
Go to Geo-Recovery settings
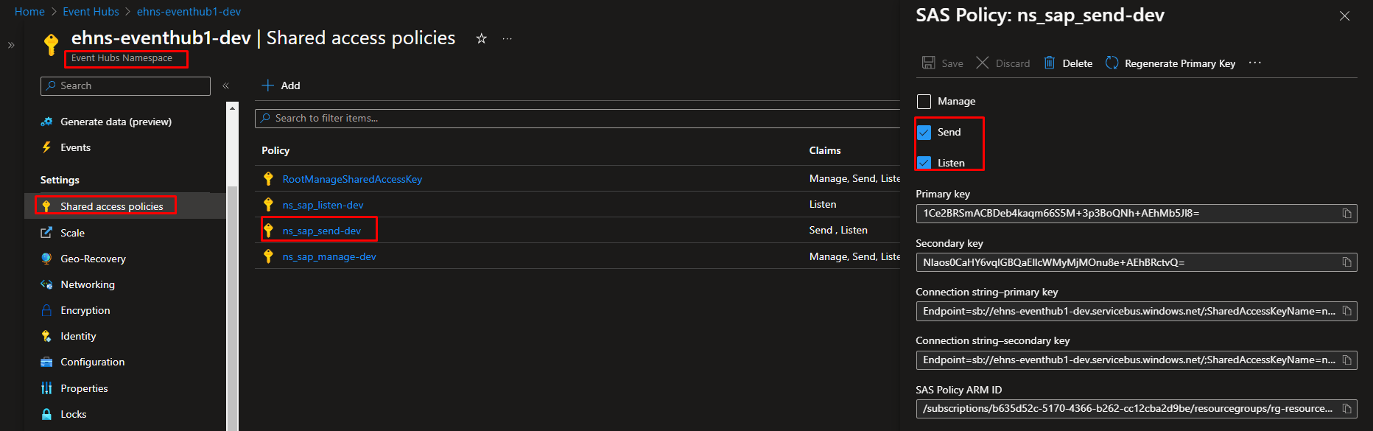(93, 259)
